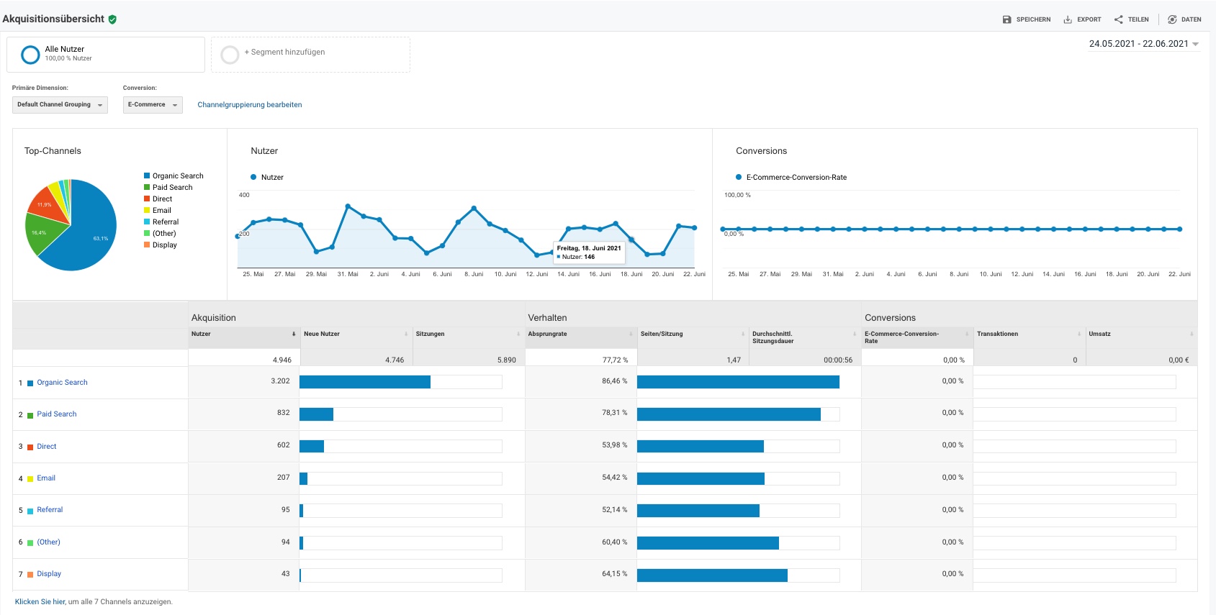Click the Teilen button label
The image size is (1216, 615).
point(1138,19)
